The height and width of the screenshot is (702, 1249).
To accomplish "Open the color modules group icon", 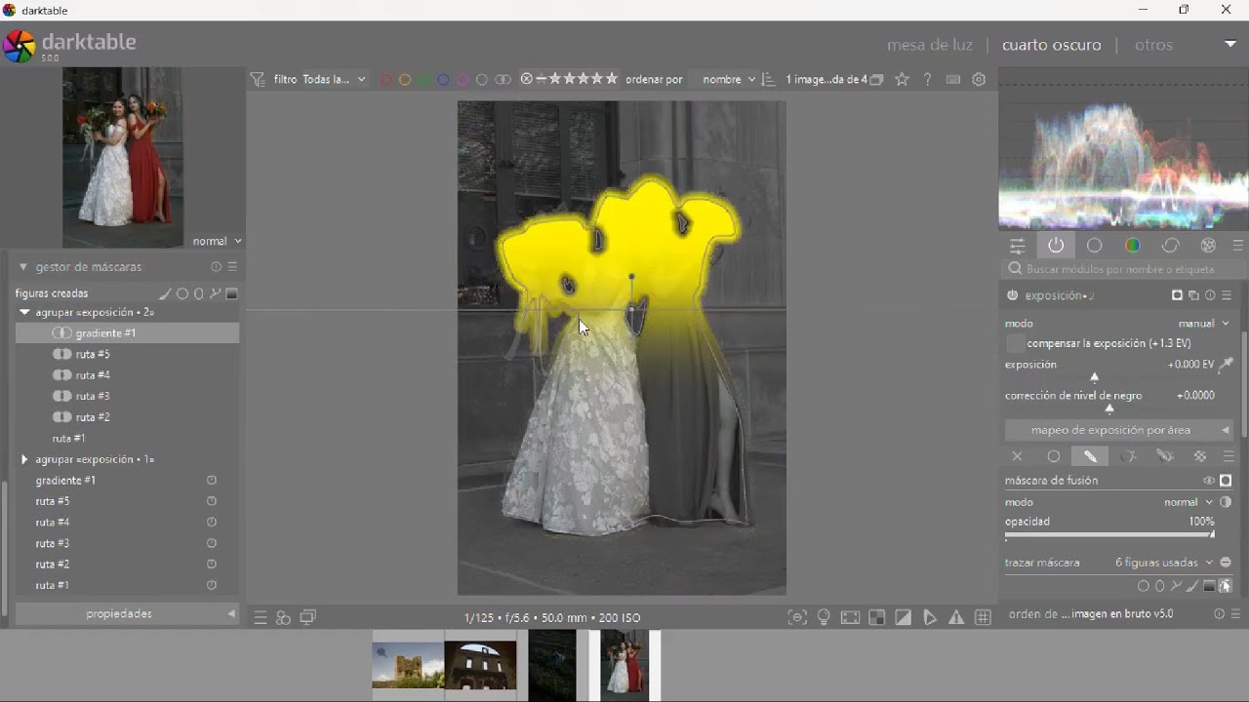I will tap(1133, 247).
